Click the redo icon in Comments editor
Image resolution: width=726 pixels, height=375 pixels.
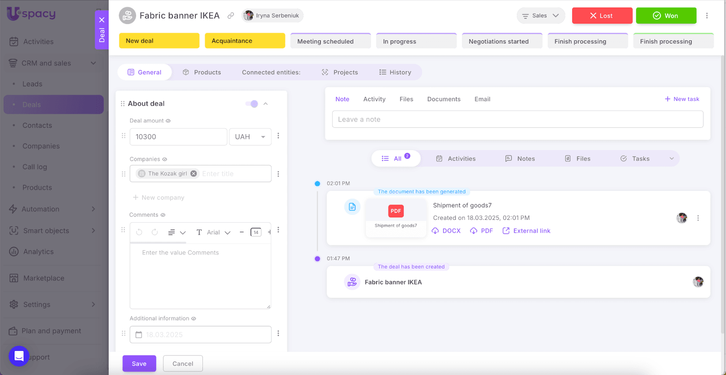click(x=155, y=232)
